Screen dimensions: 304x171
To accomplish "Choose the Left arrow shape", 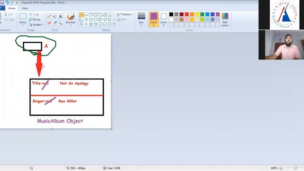I will coord(105,19).
